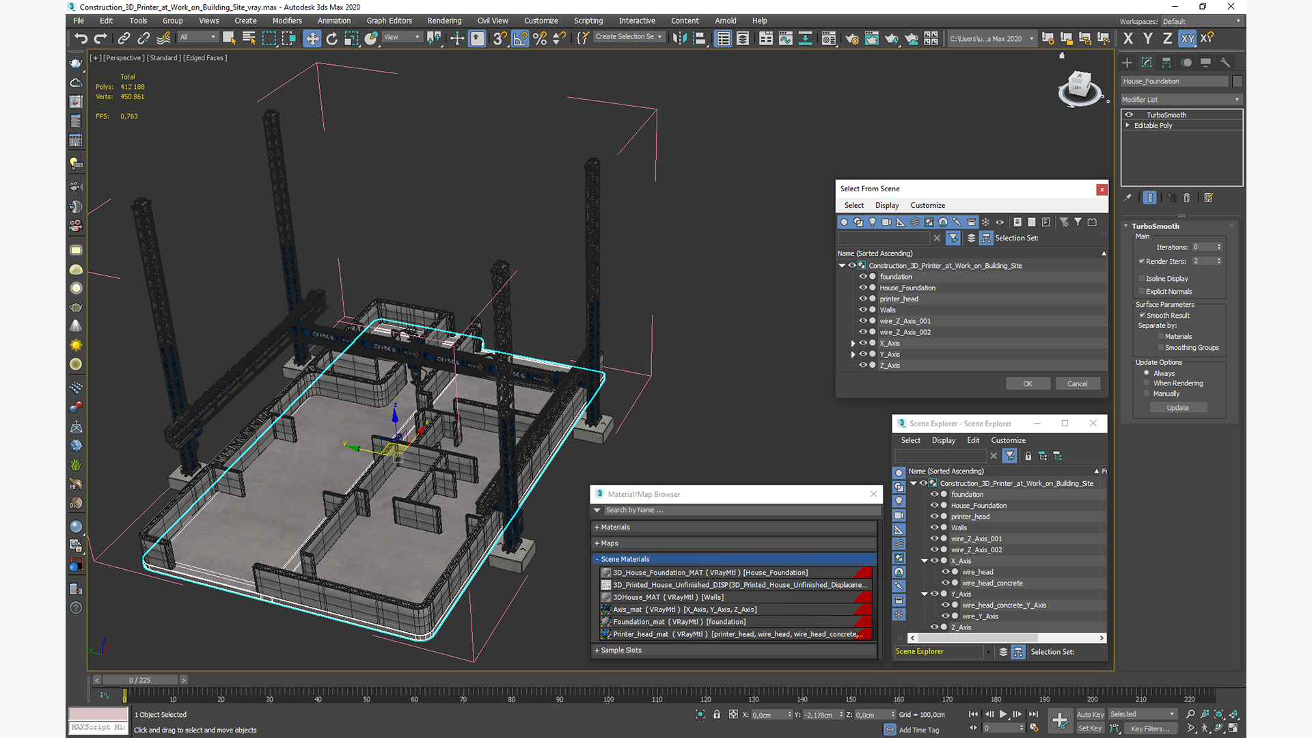
Task: Click the Redo arrow in main toolbar
Action: tap(100, 38)
